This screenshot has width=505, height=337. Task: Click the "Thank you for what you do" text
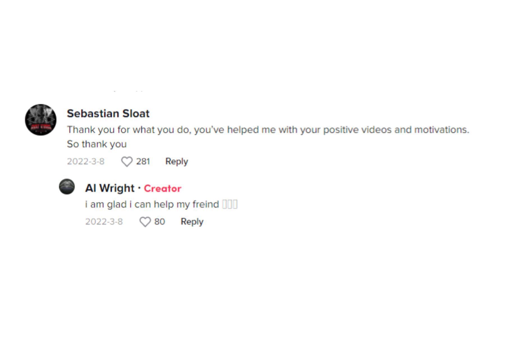click(129, 130)
